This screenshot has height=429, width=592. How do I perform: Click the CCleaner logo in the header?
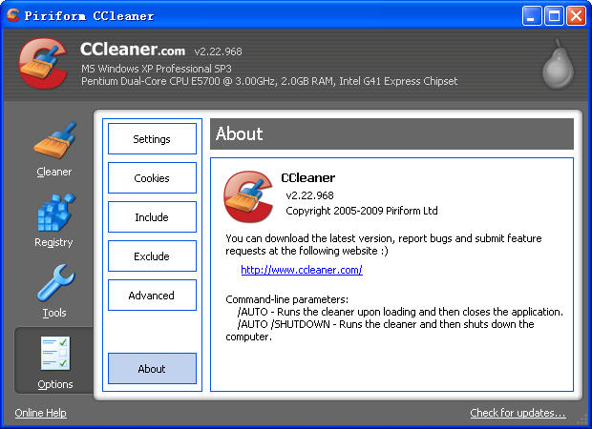coord(41,63)
